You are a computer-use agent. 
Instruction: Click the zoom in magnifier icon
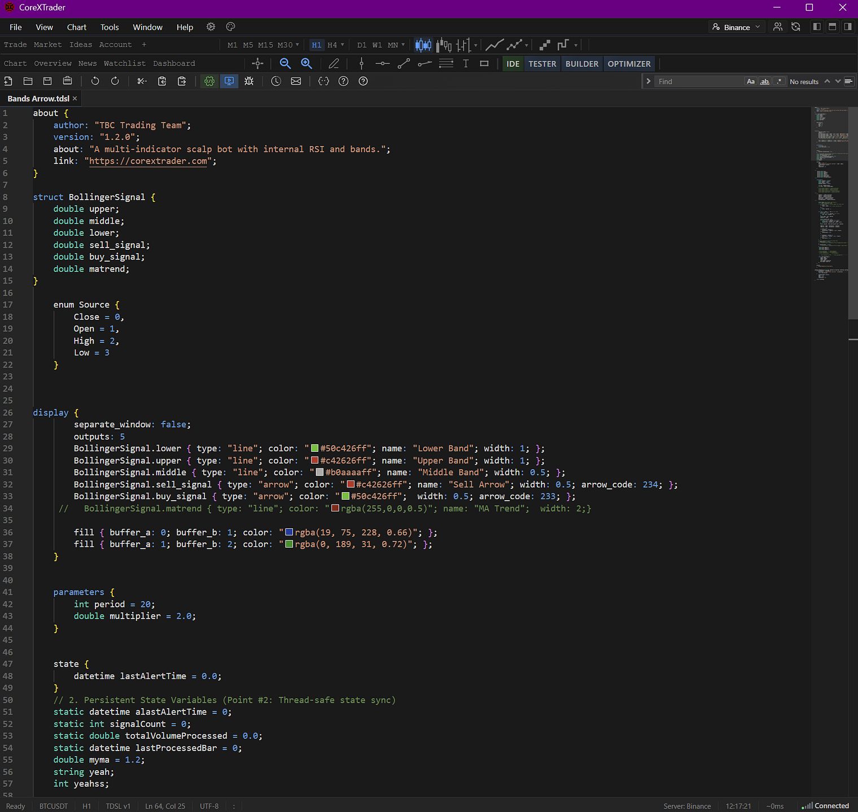point(307,64)
